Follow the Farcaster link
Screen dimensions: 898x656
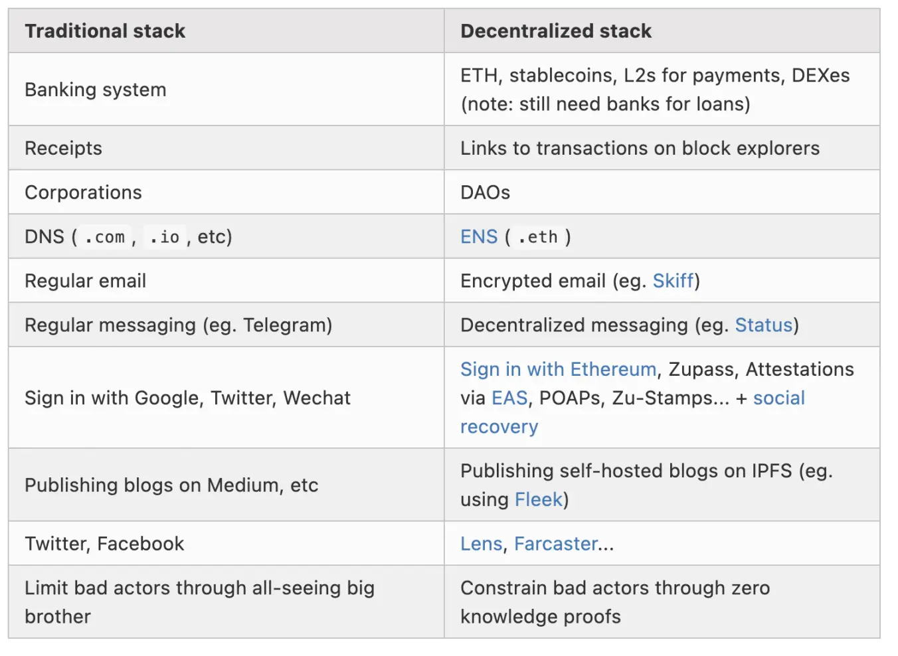(x=556, y=544)
